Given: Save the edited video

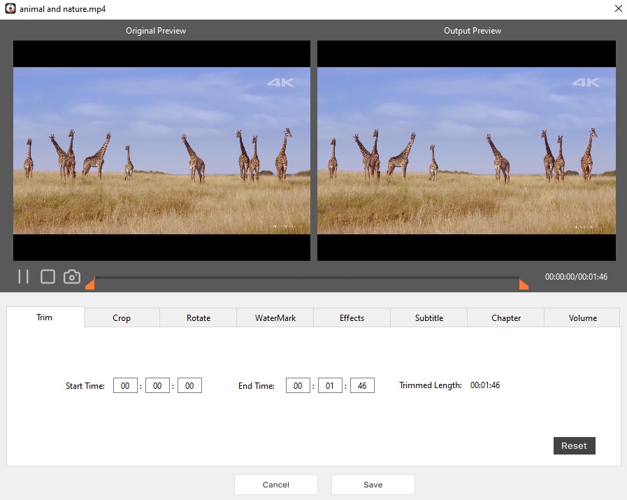Looking at the screenshot, I should [x=373, y=484].
